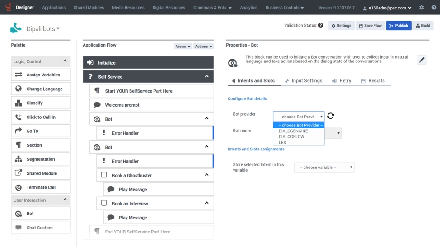The image size is (440, 247).
Task: Tick the Book a Ghostbuster checkbox
Action: pos(104,175)
